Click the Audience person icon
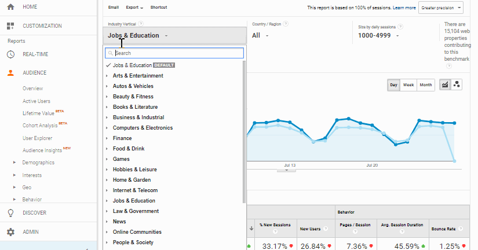The width and height of the screenshot is (478, 250). [10, 73]
